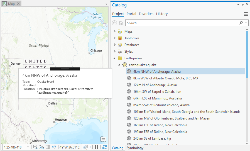Click the search magnifier icon
Image resolution: width=250 pixels, height=151 pixels.
[x=241, y=23]
